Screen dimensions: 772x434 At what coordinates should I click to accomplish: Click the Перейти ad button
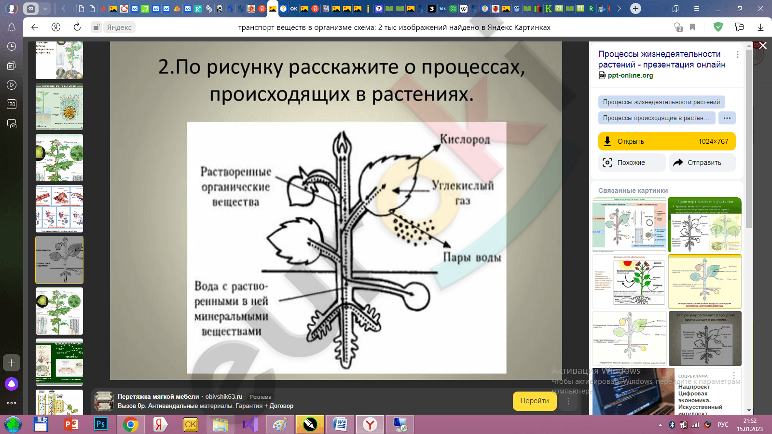535,401
